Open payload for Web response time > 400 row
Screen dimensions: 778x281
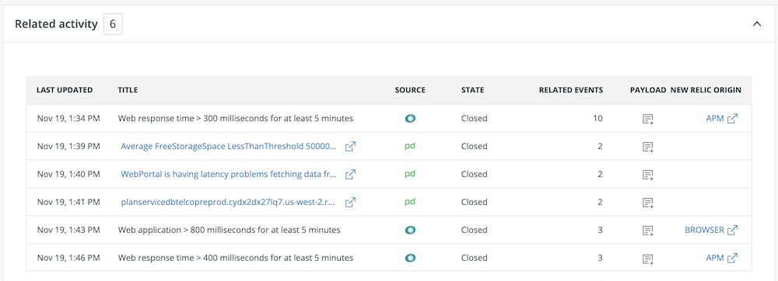(648, 258)
